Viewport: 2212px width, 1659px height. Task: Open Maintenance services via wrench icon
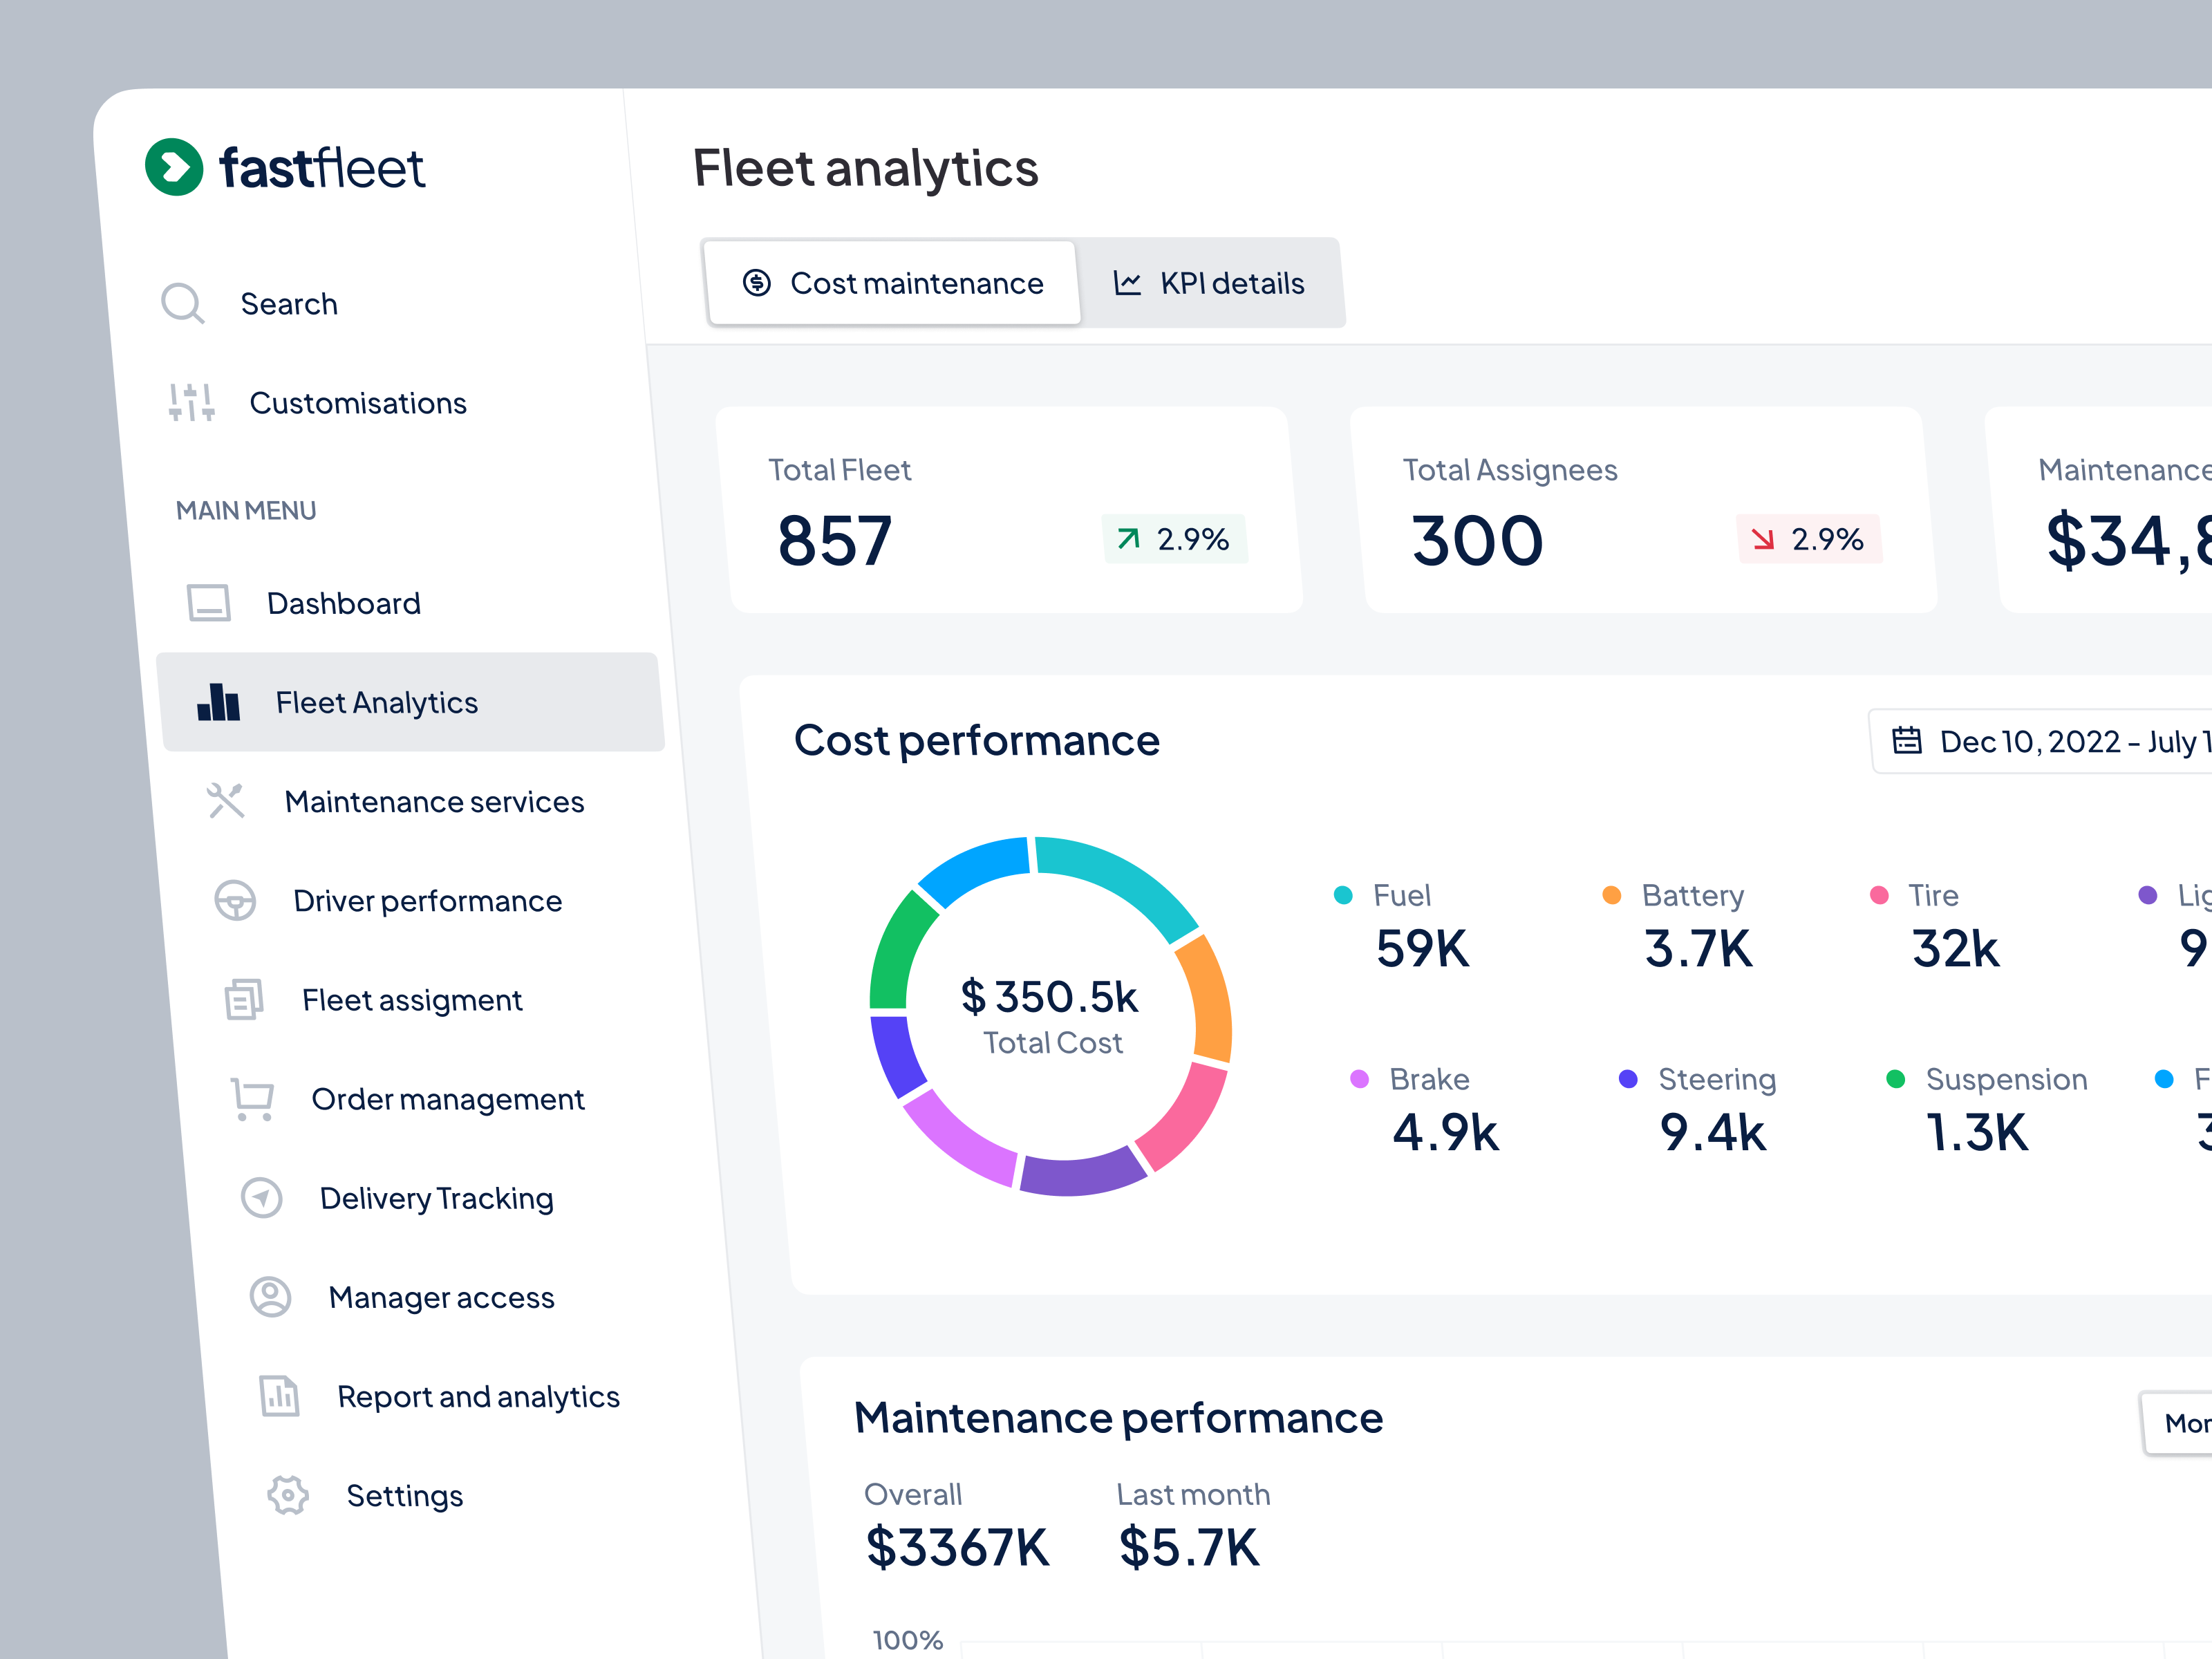click(227, 800)
